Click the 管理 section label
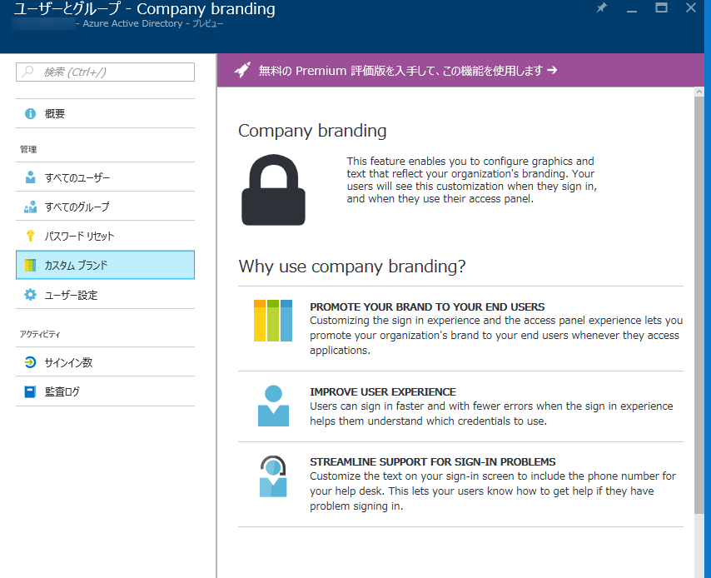The height and width of the screenshot is (578, 711). (x=28, y=149)
